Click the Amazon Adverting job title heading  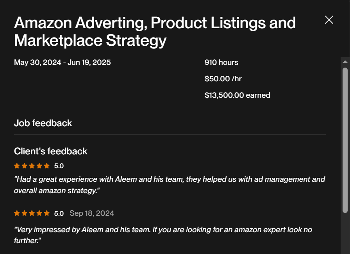tap(155, 32)
